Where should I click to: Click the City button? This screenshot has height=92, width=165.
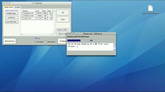click(x=63, y=13)
